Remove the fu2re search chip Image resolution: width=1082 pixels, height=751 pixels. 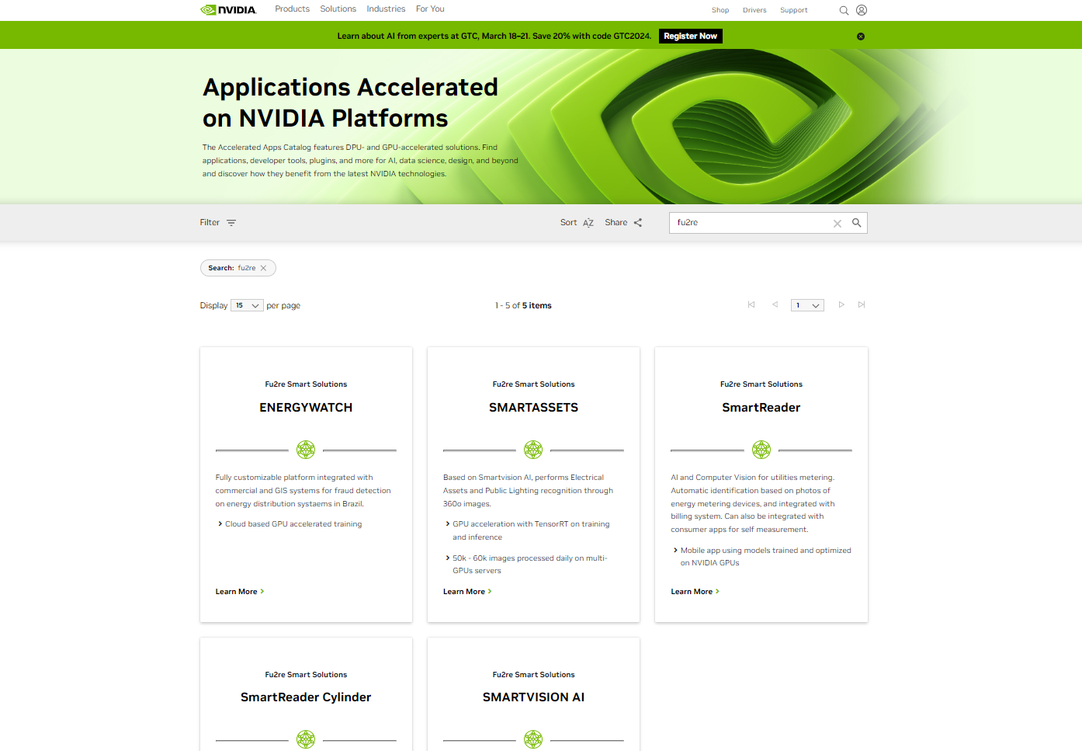[263, 268]
